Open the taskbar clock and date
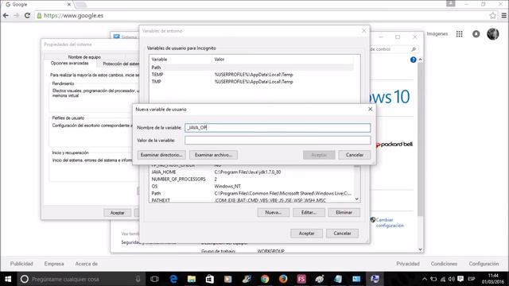The width and height of the screenshot is (509, 286). (x=493, y=279)
